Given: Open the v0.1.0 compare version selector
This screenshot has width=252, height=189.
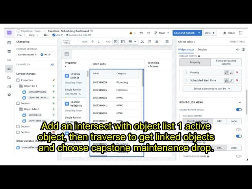Looking at the screenshot, I should pyautogui.click(x=46, y=54).
